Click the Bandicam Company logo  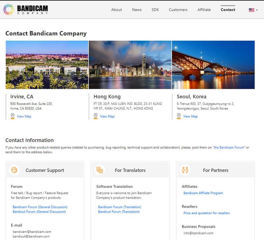tap(26, 9)
